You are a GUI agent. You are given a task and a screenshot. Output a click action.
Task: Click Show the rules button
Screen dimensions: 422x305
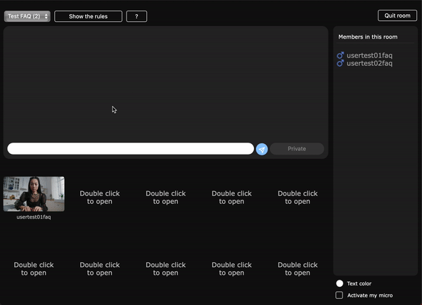[x=89, y=16]
